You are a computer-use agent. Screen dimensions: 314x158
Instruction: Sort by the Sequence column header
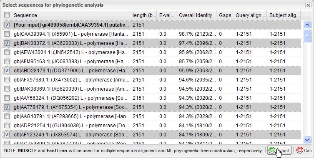(x=71, y=15)
